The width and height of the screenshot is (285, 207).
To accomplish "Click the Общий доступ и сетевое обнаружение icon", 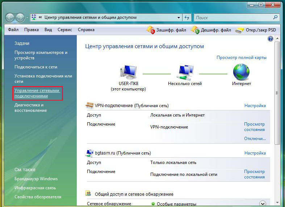I will [x=88, y=193].
